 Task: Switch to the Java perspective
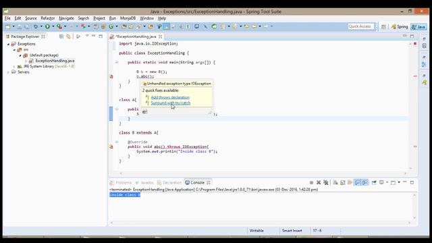point(418,27)
